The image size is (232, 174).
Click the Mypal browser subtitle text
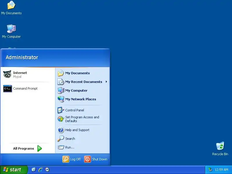tap(17, 77)
